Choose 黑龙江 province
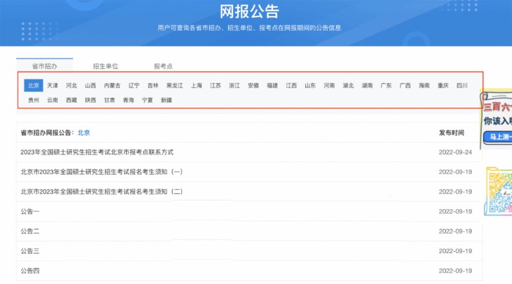Image resolution: width=512 pixels, height=284 pixels. pyautogui.click(x=175, y=85)
